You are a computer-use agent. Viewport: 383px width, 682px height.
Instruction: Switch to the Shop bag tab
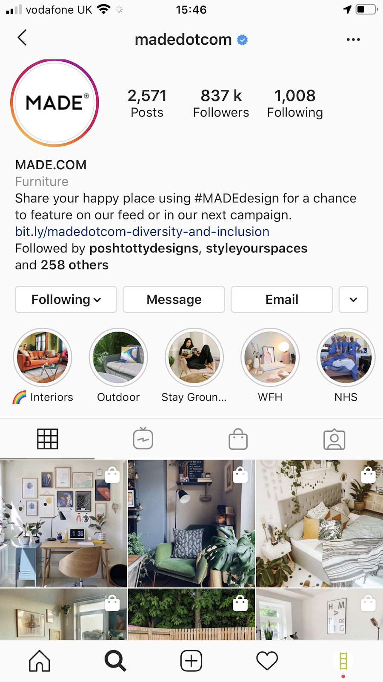pos(238,439)
